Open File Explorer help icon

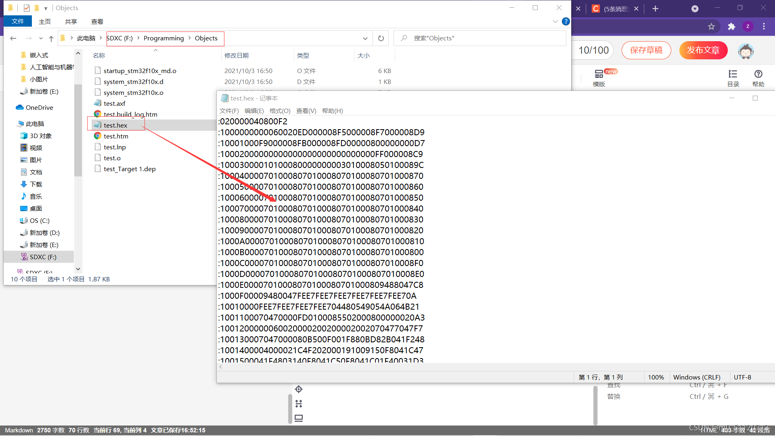tap(566, 21)
